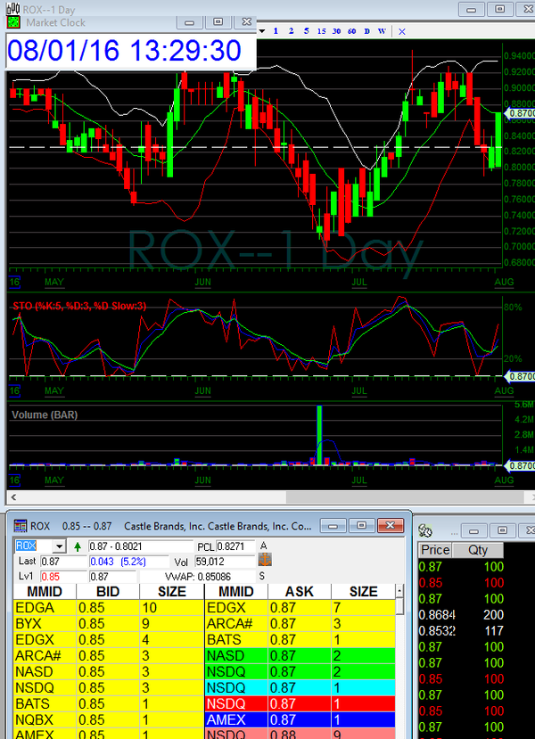Viewport: 535px width, 739px height.
Task: Select the 5-minute chart interval
Action: [x=306, y=31]
